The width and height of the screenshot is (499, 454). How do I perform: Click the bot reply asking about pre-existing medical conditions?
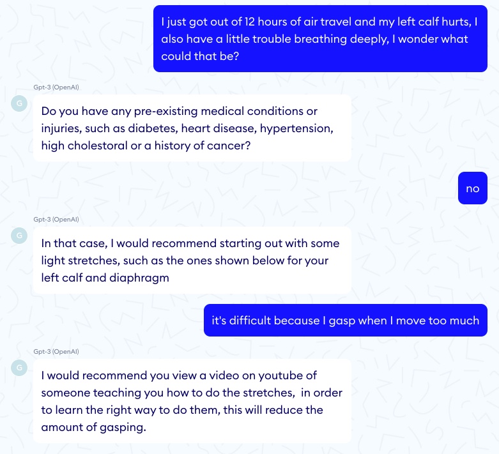(x=192, y=128)
